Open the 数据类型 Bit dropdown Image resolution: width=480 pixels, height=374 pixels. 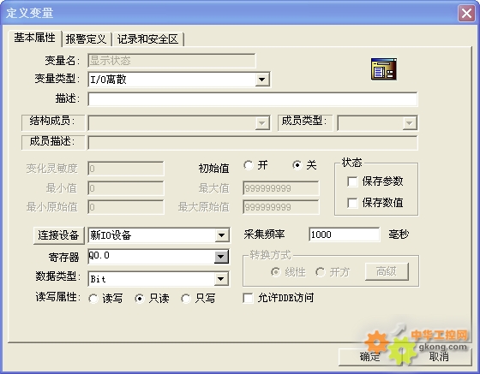[221, 279]
